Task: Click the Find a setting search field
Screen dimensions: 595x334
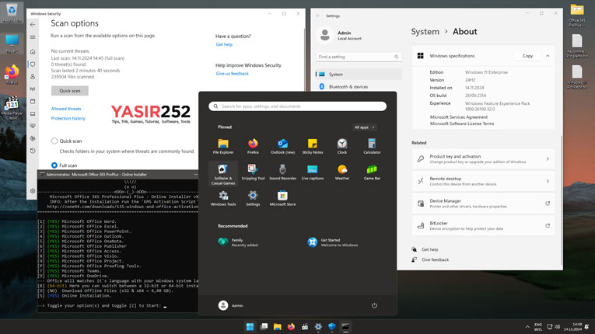Action: (x=359, y=57)
